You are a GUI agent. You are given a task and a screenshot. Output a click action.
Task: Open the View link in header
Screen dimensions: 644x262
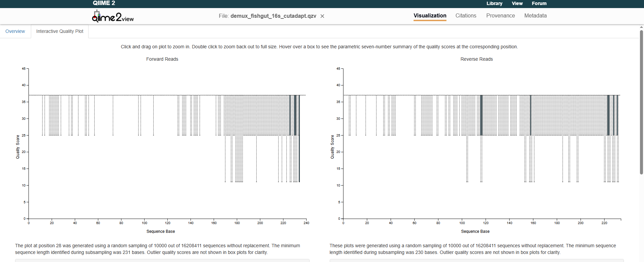[517, 3]
